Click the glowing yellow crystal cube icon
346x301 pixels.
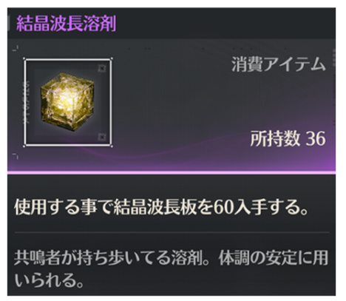[x=67, y=101]
